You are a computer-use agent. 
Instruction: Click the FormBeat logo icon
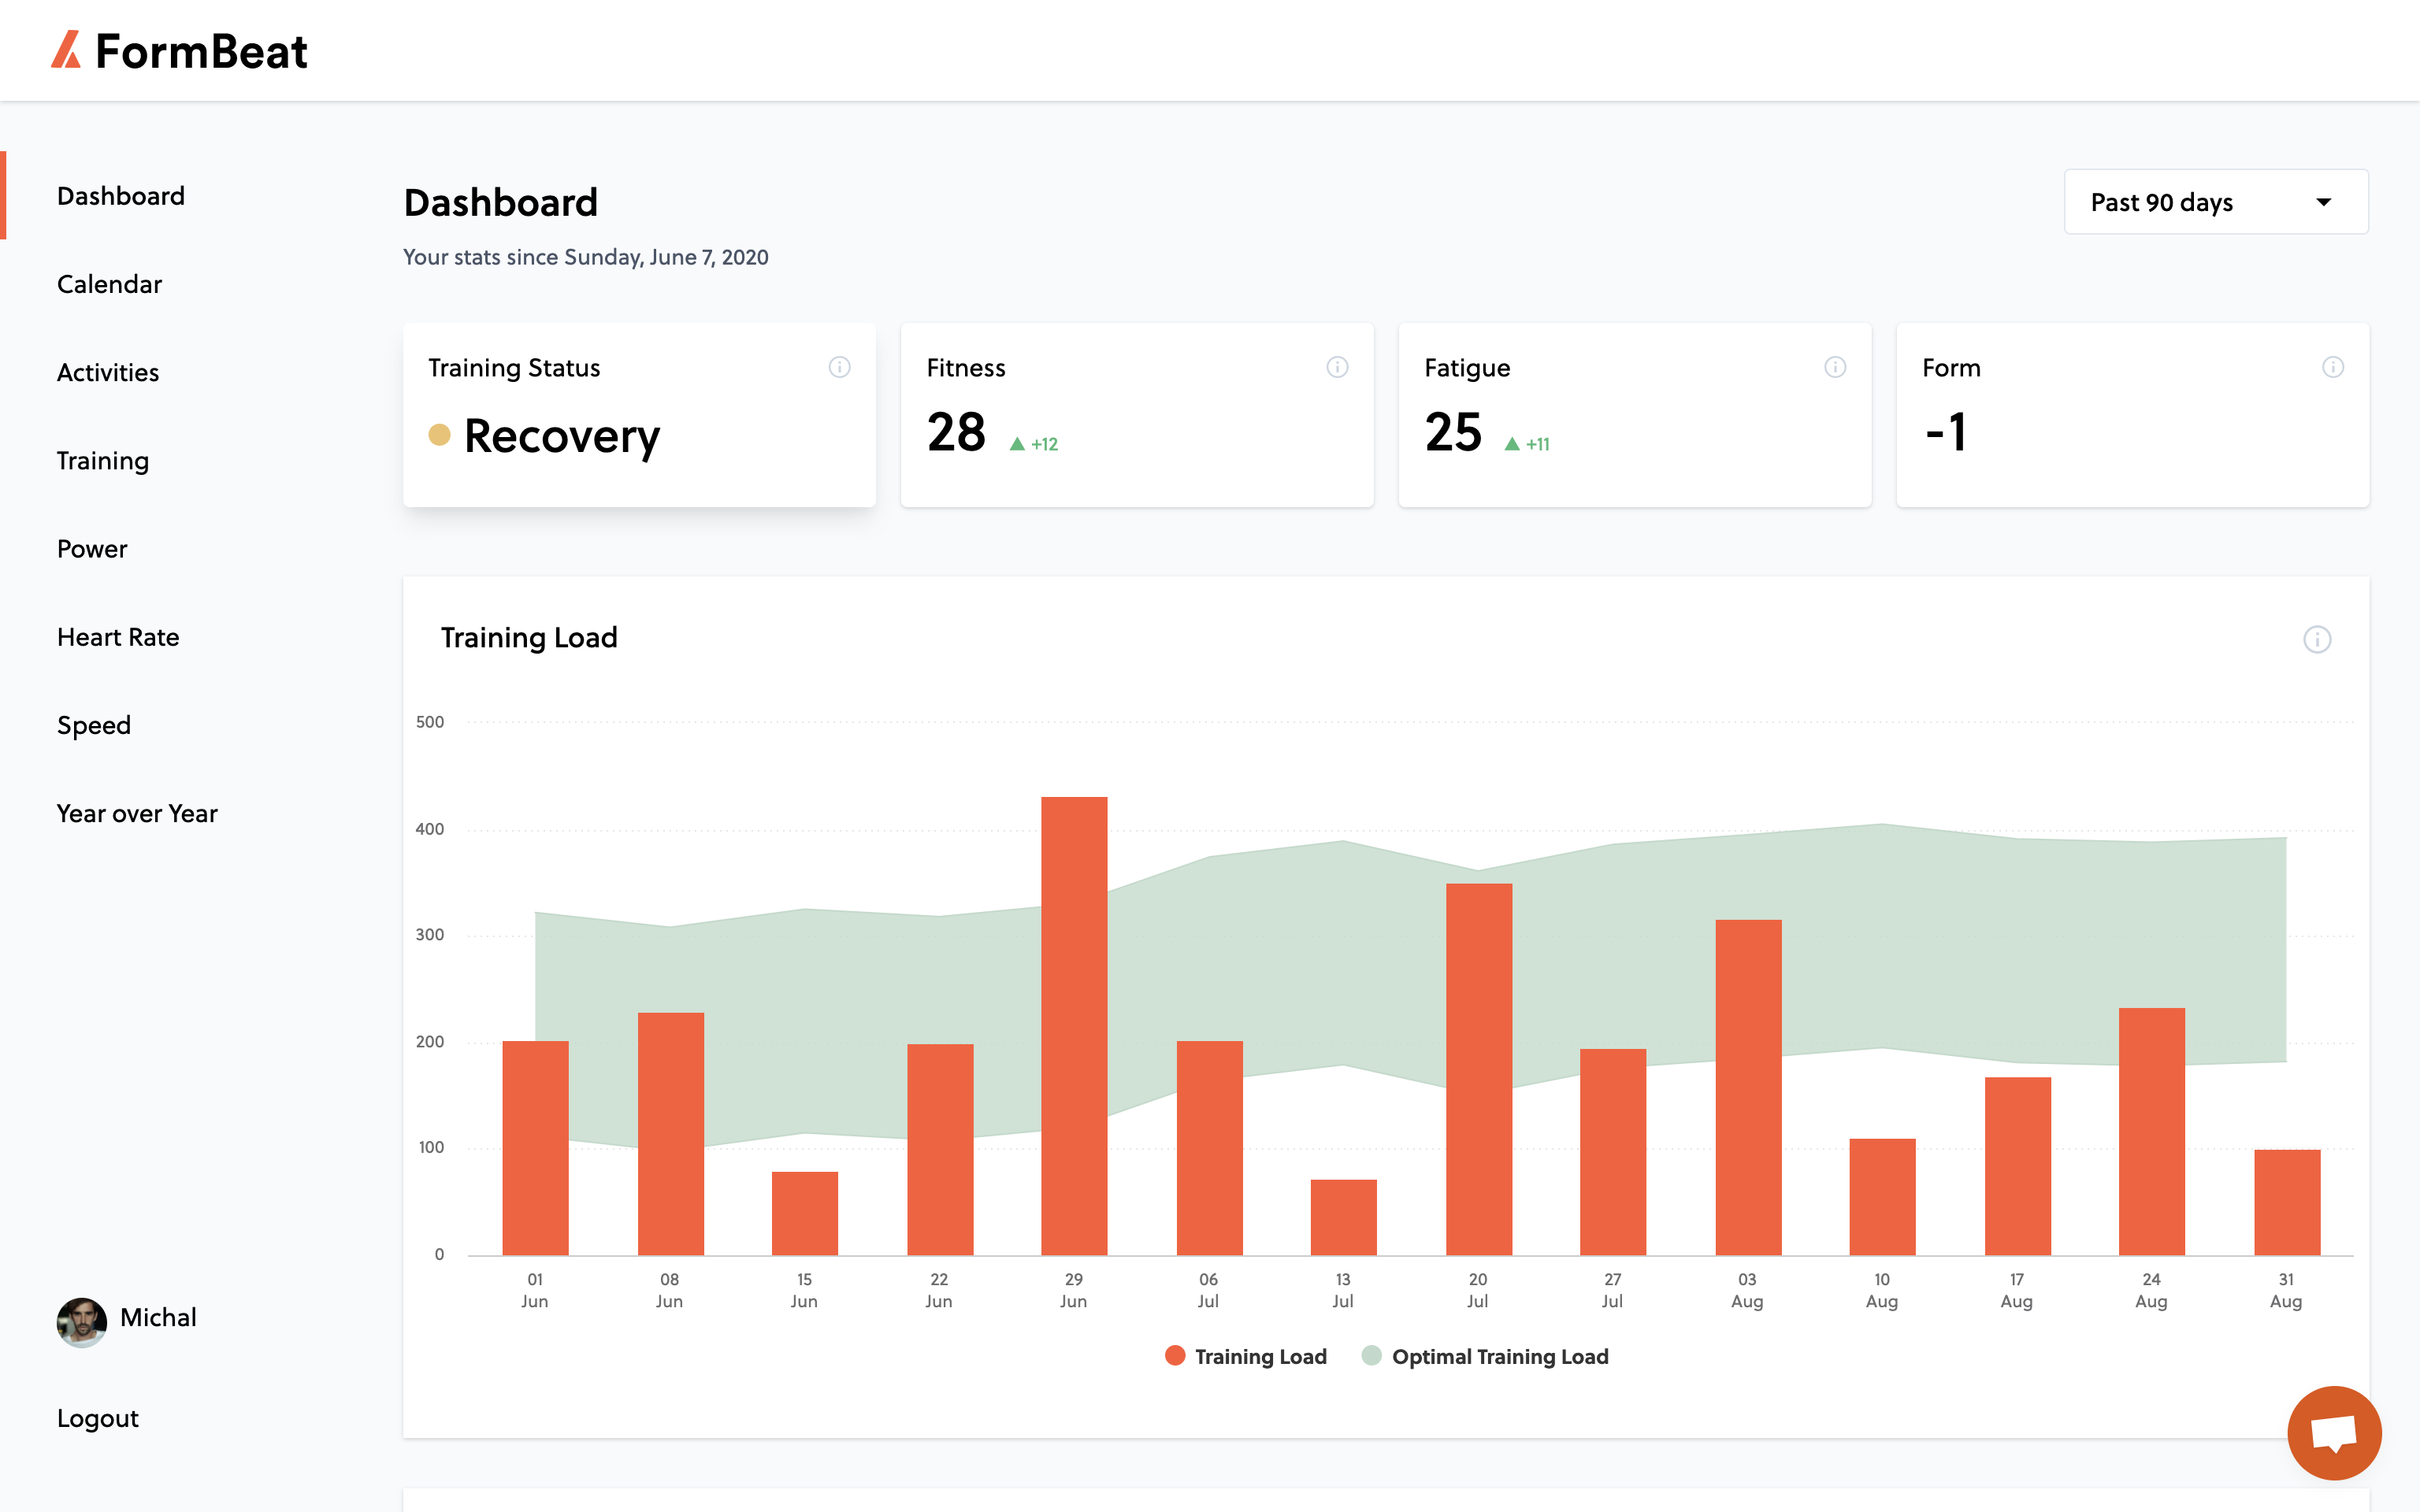[66, 50]
